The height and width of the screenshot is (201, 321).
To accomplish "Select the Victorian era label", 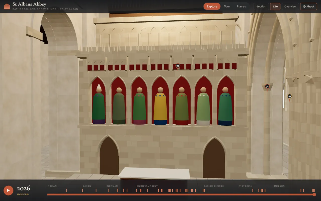I will pos(246,186).
